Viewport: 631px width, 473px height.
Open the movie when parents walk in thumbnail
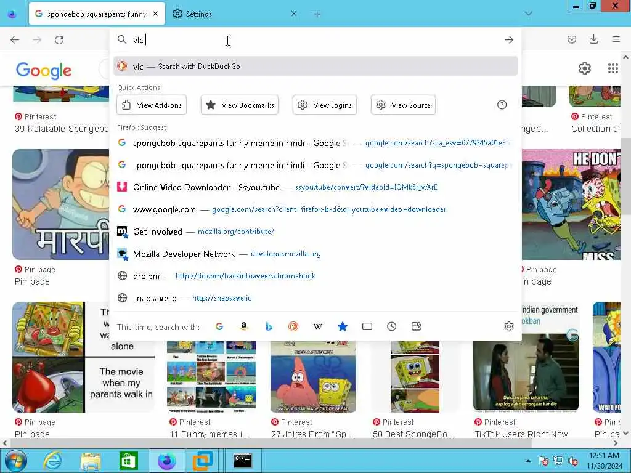tap(83, 357)
